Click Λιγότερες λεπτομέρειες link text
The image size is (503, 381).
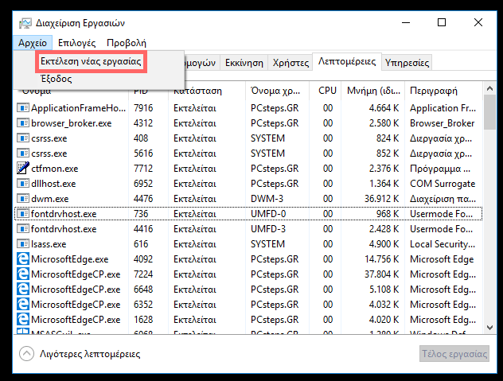pos(90,354)
